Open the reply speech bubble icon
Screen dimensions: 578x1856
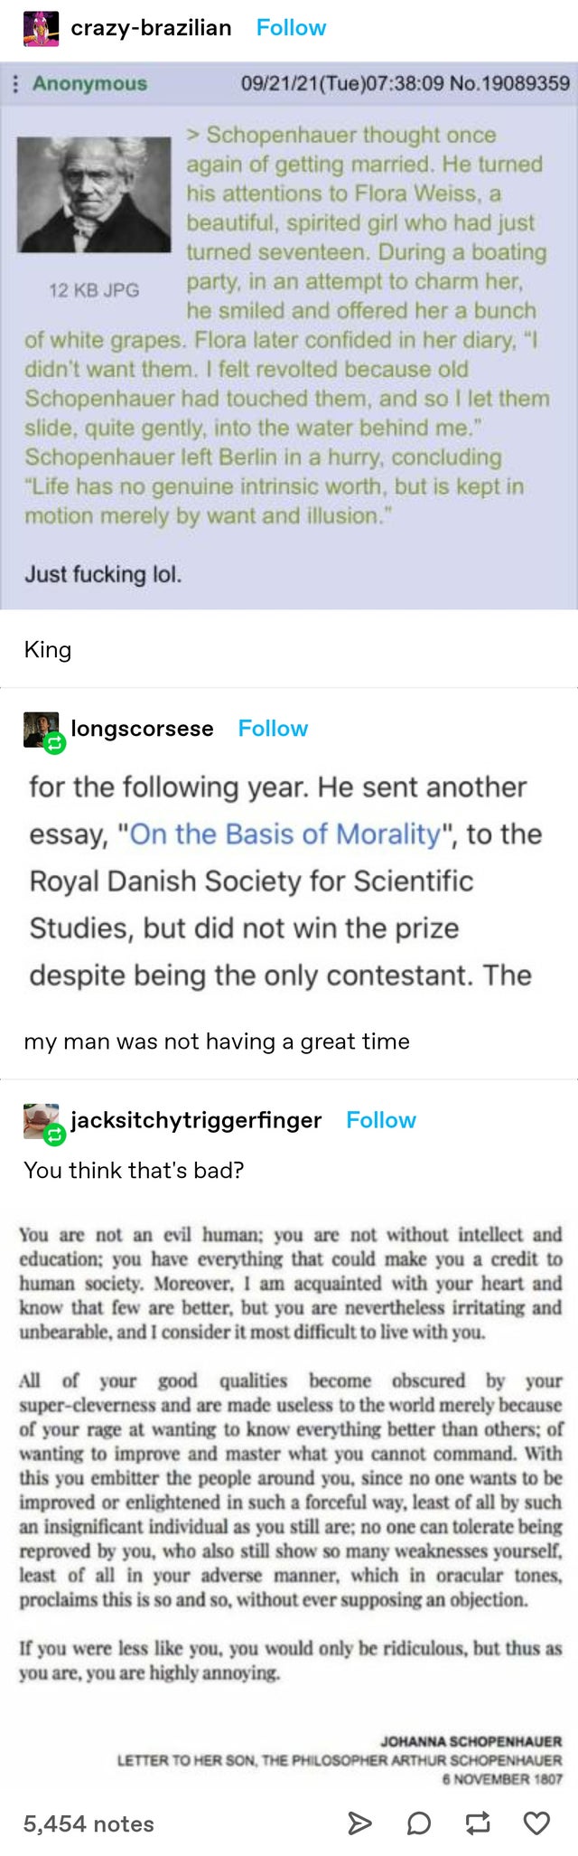[417, 1824]
